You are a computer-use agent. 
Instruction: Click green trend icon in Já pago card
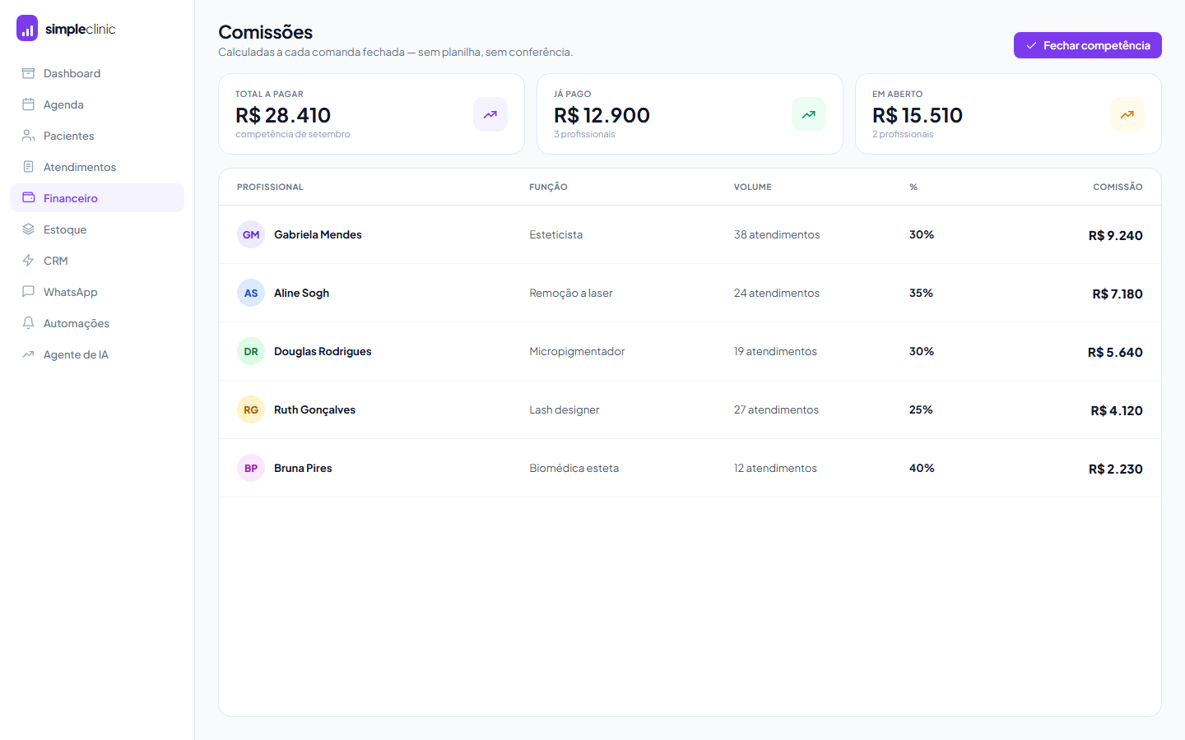pyautogui.click(x=809, y=114)
